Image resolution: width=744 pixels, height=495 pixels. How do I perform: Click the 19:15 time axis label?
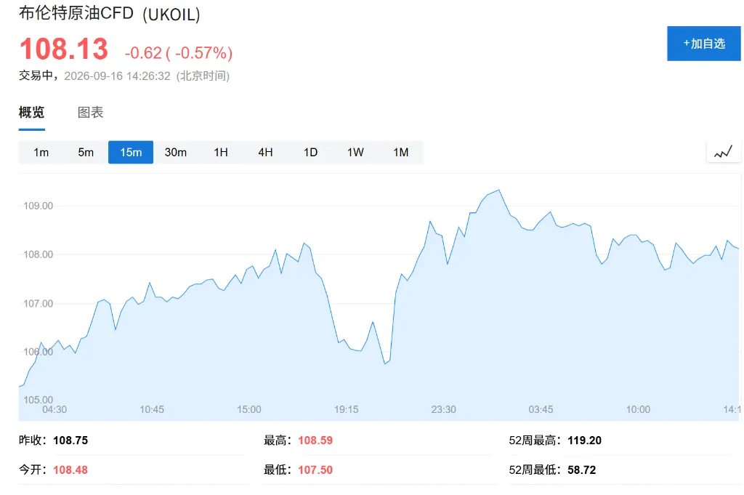(347, 409)
